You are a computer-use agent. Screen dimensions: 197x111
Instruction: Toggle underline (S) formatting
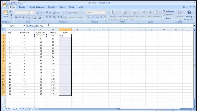[x=23, y=17]
